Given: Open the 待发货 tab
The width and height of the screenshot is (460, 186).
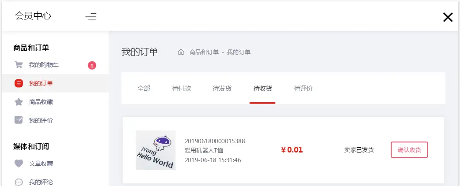Looking at the screenshot, I should point(222,88).
